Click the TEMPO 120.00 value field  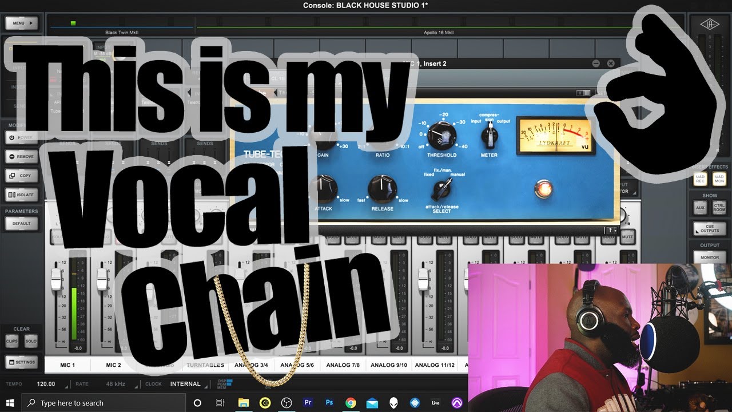pos(46,384)
